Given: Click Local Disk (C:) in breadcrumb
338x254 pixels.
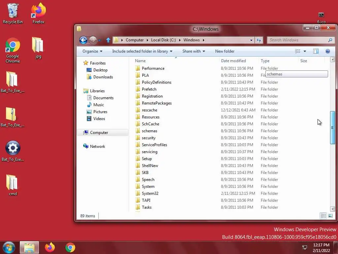Looking at the screenshot, I should click(x=163, y=40).
